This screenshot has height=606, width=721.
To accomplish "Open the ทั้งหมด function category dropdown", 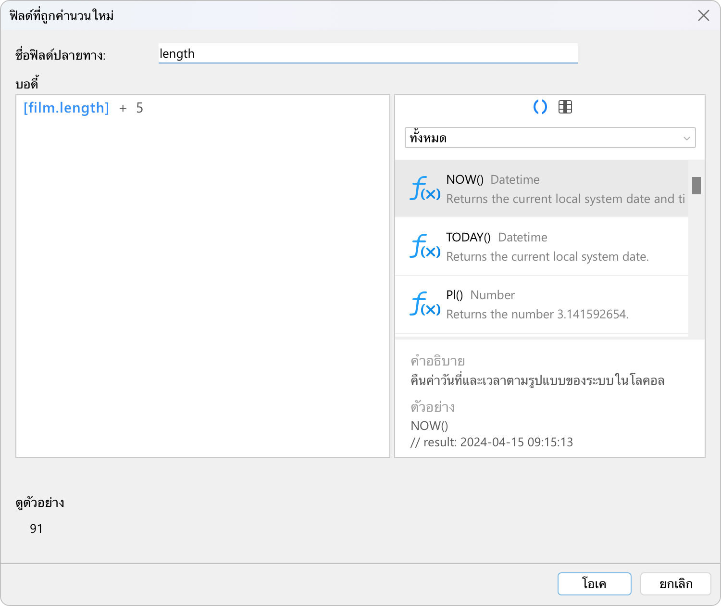I will click(x=543, y=138).
